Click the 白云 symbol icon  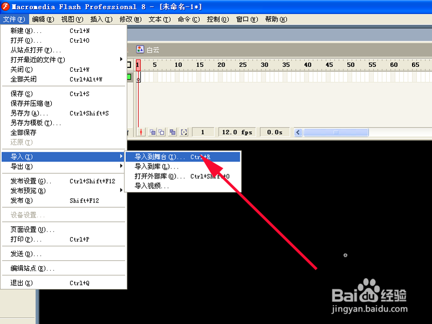click(x=140, y=50)
